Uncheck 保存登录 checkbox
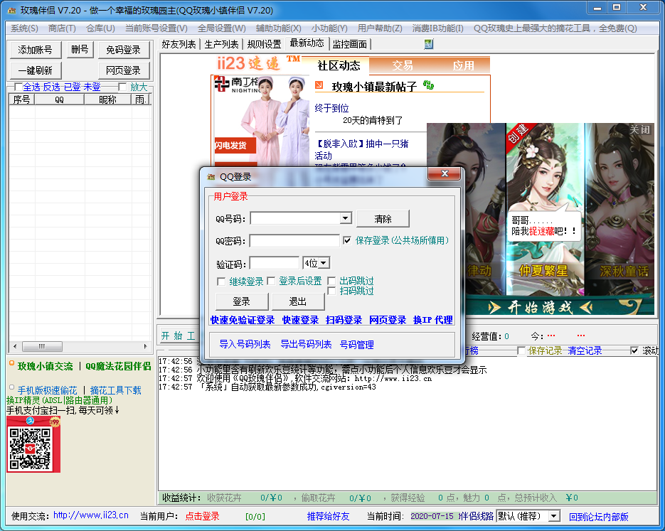This screenshot has width=665, height=531. [347, 241]
